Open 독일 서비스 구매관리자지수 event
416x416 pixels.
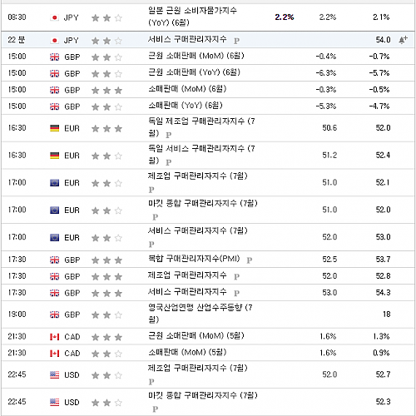point(201,155)
